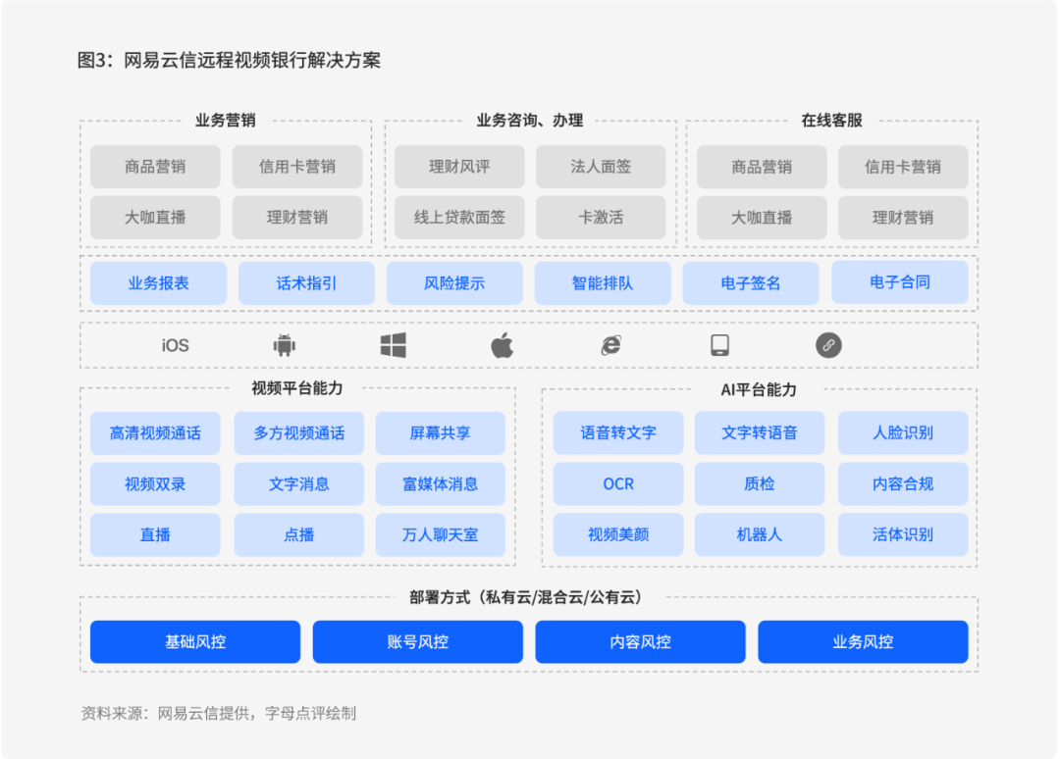1060x759 pixels.
Task: Choose 文字消息 box
Action: (x=298, y=483)
